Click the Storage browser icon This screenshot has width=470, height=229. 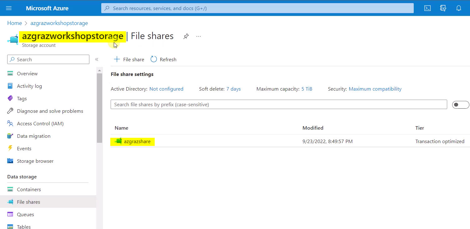tap(10, 161)
